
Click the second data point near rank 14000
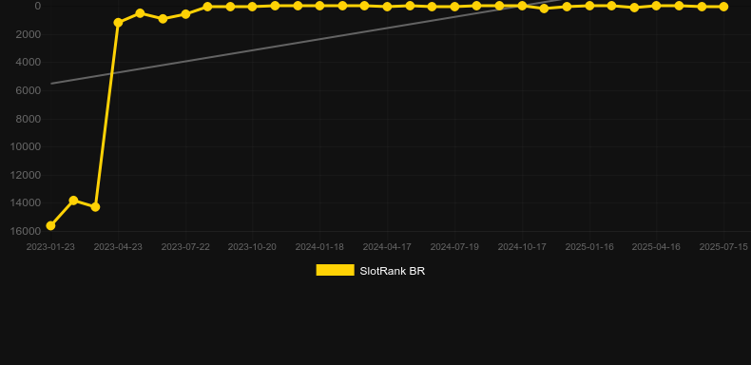(x=95, y=207)
